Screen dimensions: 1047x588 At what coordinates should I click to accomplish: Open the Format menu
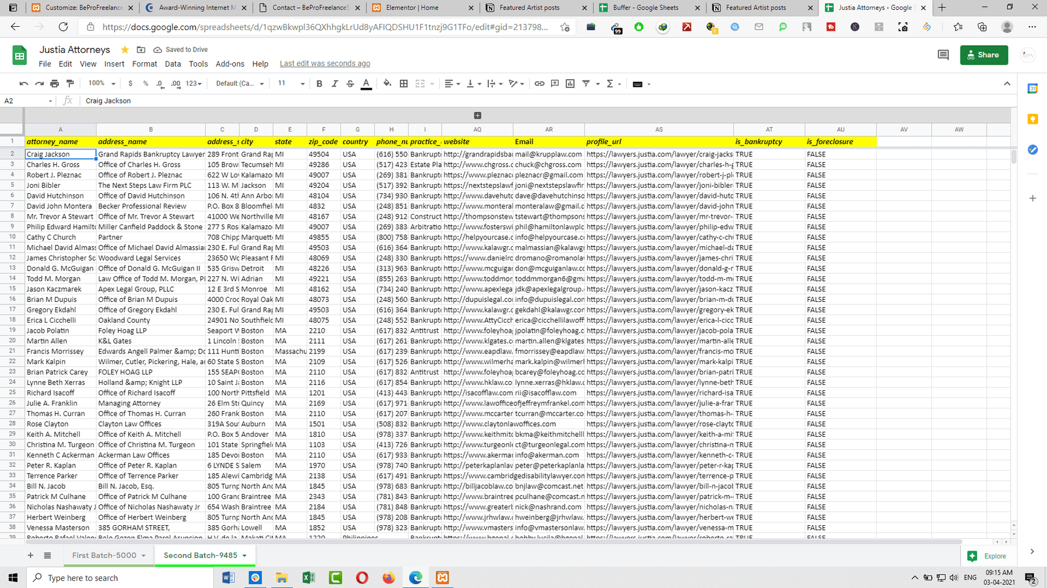(x=145, y=64)
